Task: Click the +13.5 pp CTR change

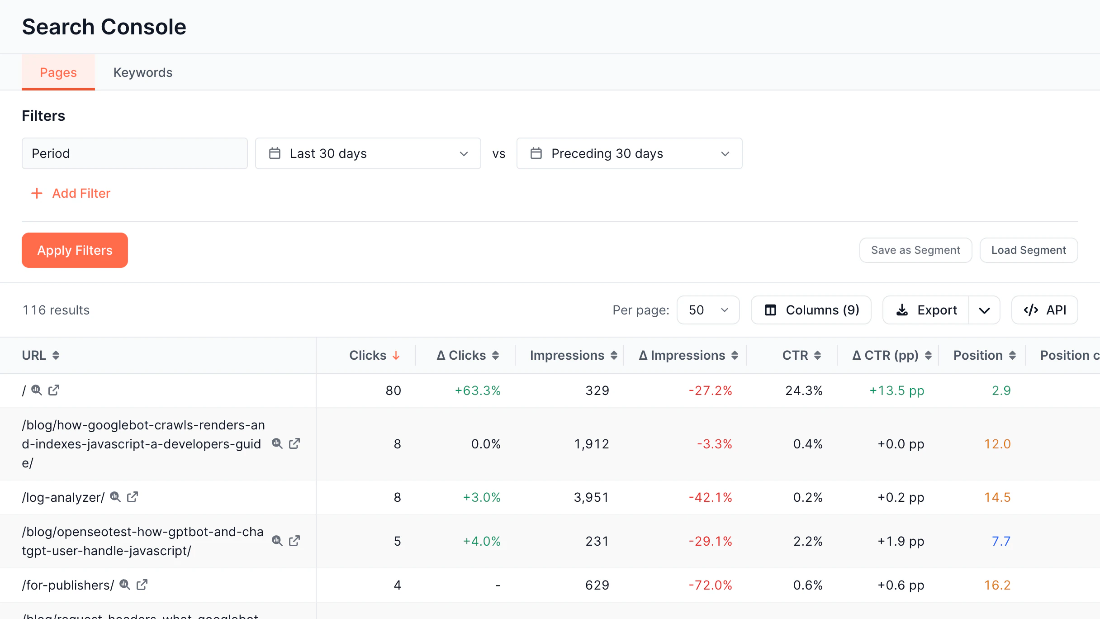Action: tap(896, 390)
